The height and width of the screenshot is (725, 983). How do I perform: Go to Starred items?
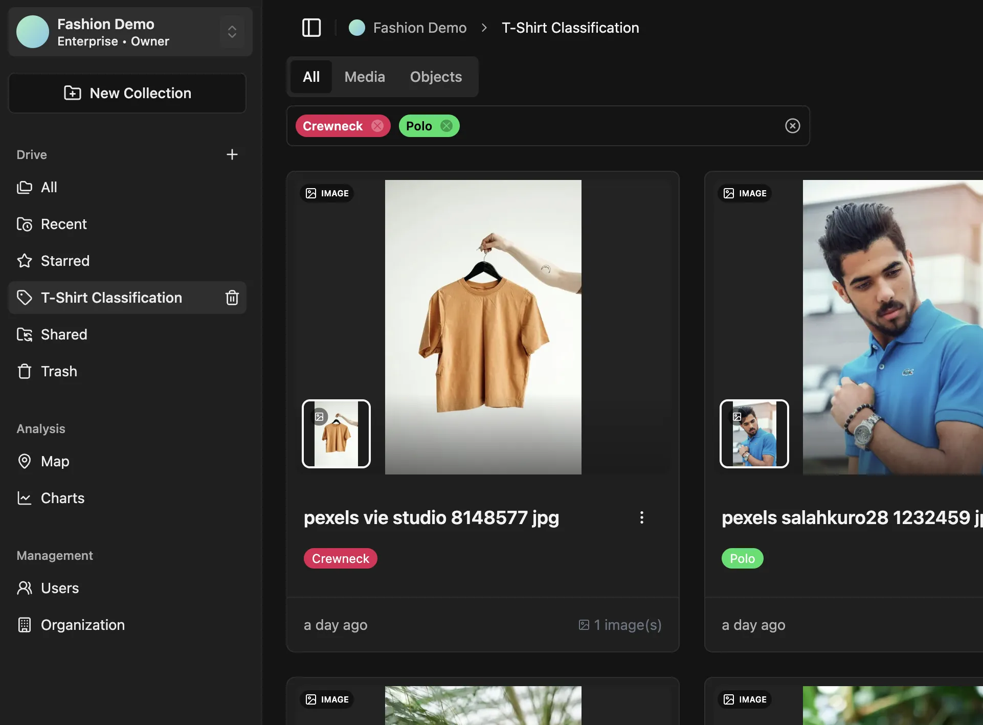point(65,261)
